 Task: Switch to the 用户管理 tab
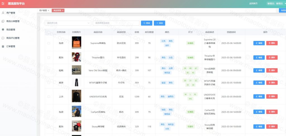click(43, 11)
